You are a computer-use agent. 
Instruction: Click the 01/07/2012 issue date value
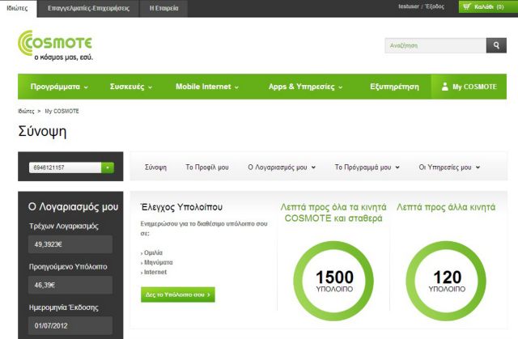[x=70, y=325]
